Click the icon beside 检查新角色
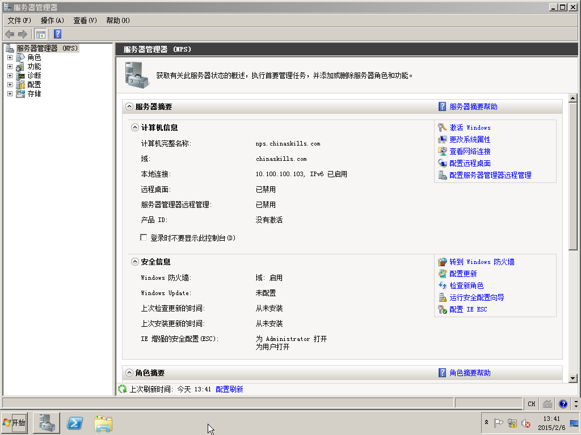The image size is (581, 435). pos(442,285)
